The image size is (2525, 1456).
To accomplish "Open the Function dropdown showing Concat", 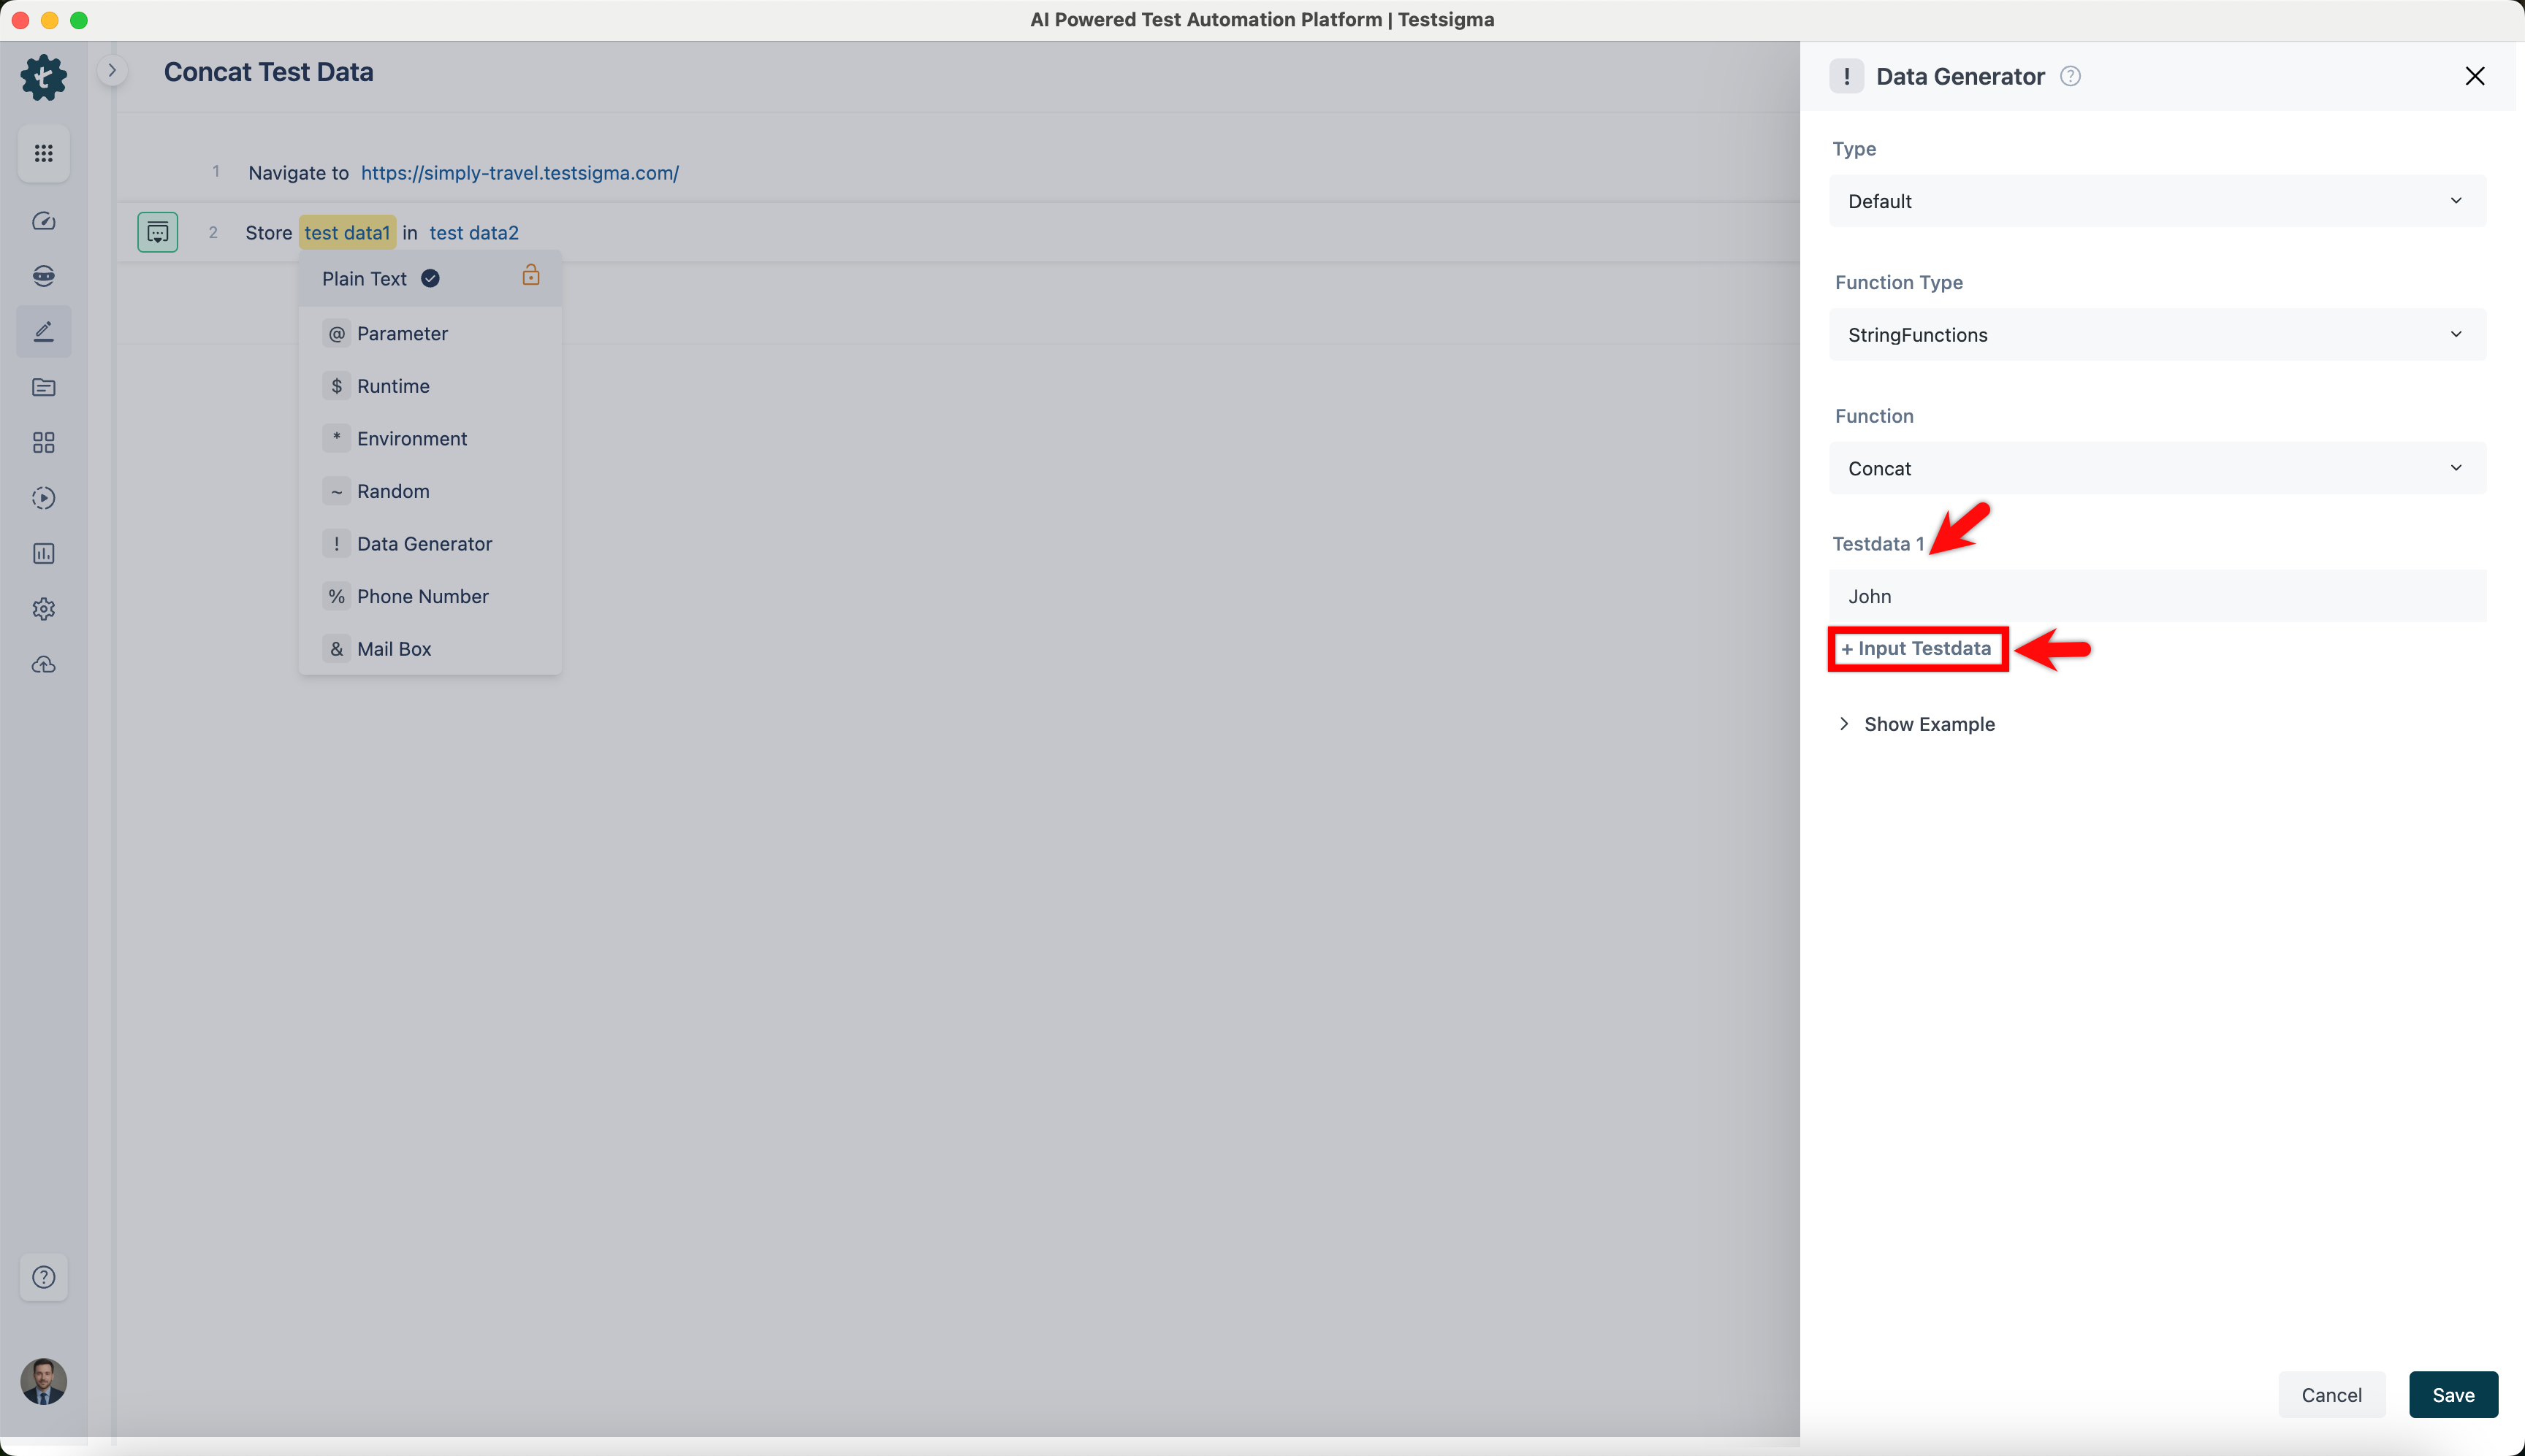I will pos(2157,468).
